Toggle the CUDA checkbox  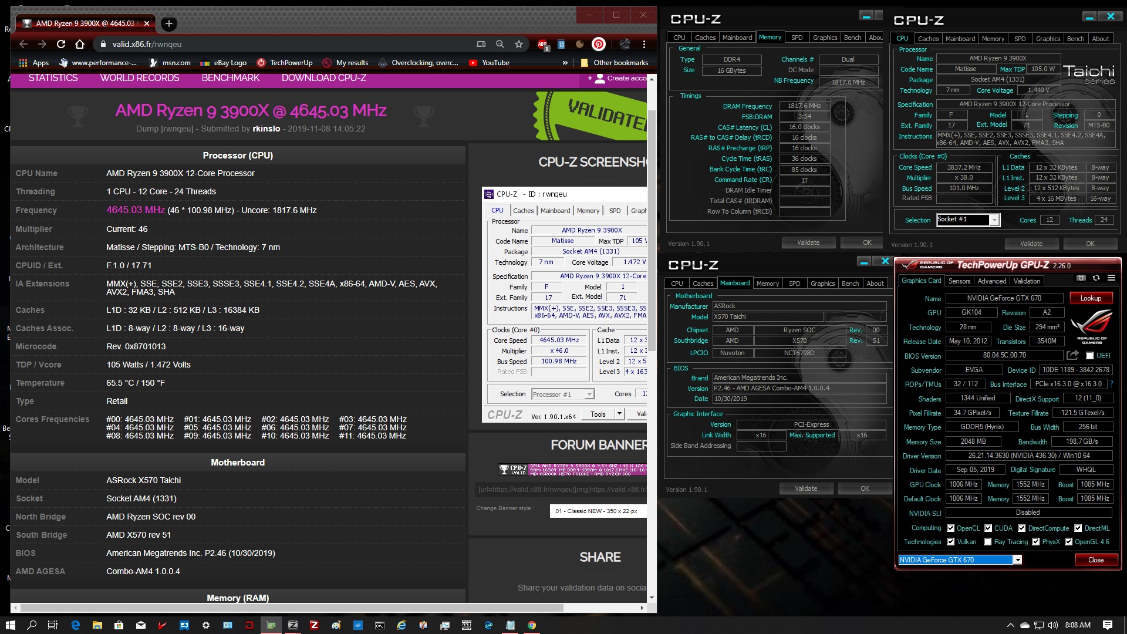(x=988, y=528)
